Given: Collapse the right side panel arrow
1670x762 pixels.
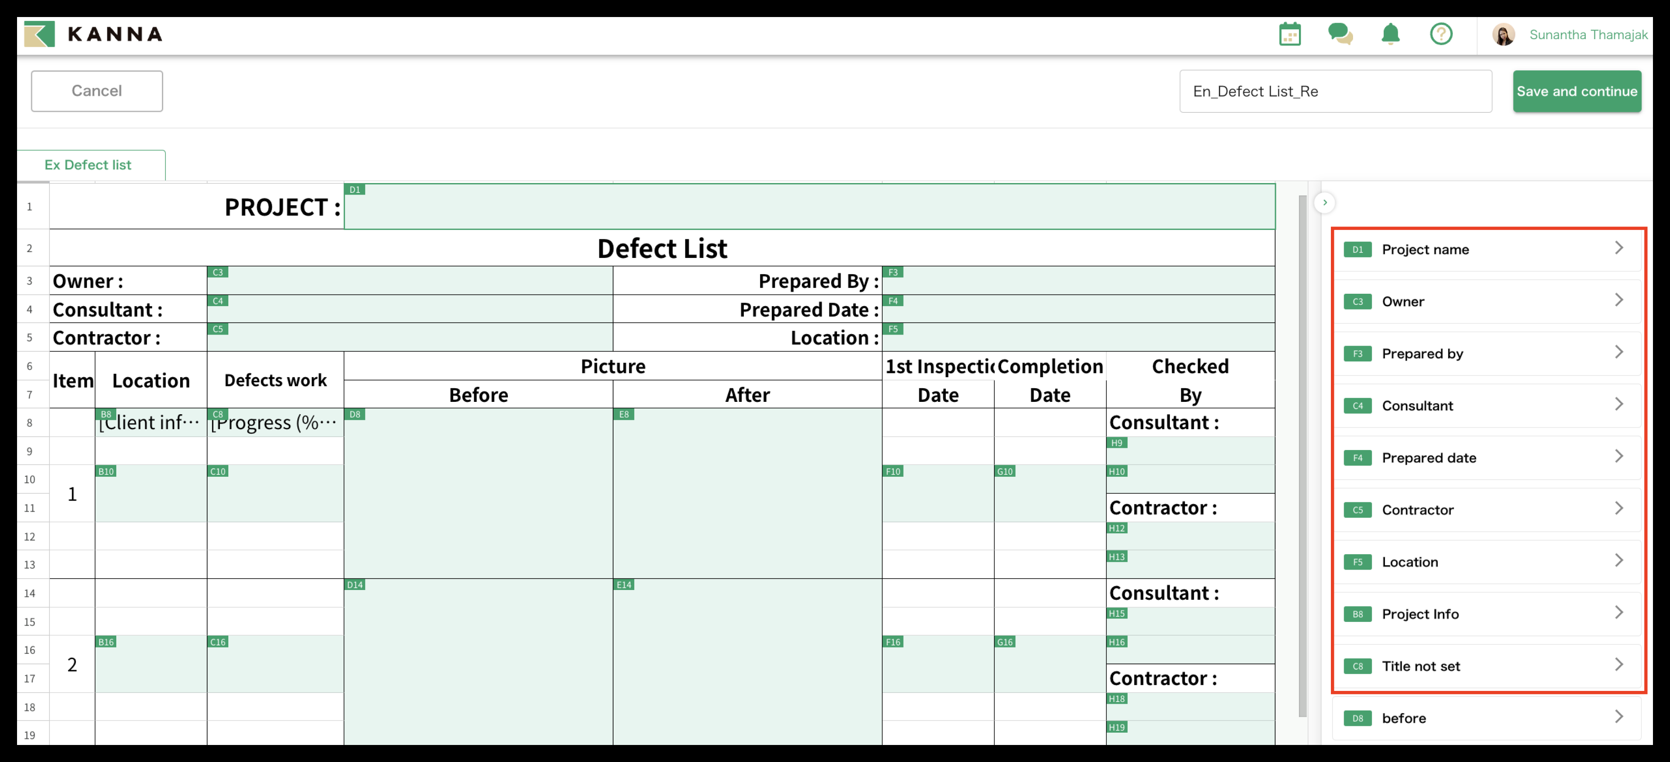Looking at the screenshot, I should pos(1324,203).
